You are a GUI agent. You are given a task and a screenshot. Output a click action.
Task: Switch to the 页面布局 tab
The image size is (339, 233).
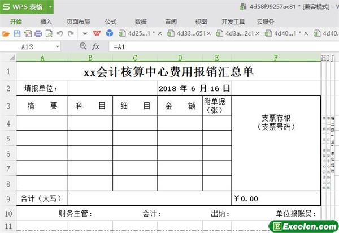coord(79,21)
